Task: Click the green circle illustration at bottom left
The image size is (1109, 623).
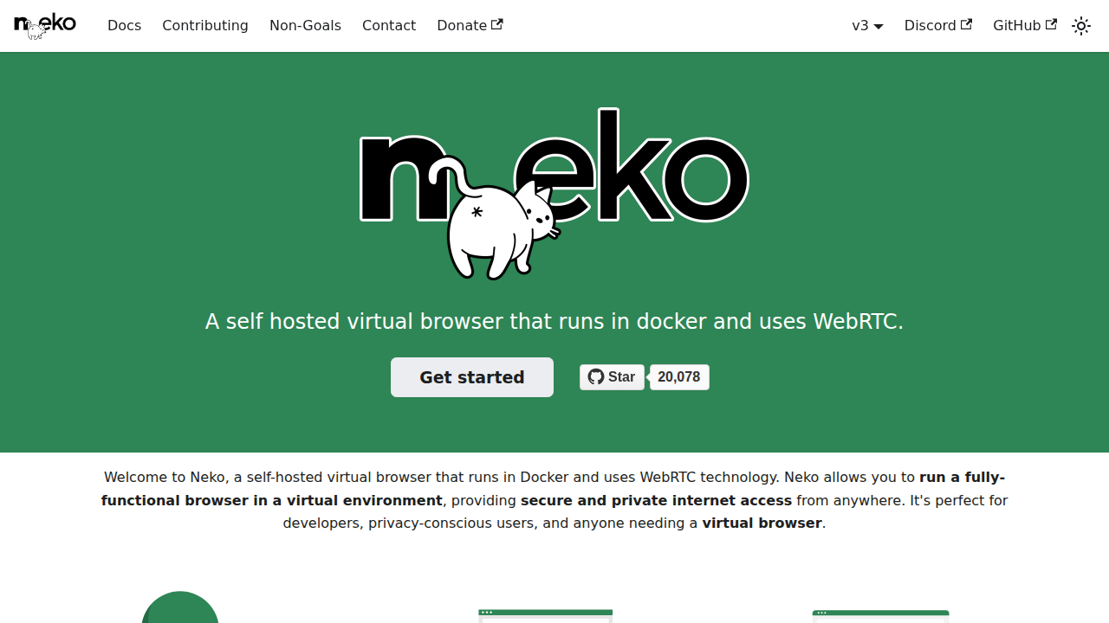Action: pyautogui.click(x=180, y=608)
